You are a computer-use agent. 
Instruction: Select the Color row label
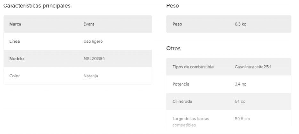tap(15, 76)
